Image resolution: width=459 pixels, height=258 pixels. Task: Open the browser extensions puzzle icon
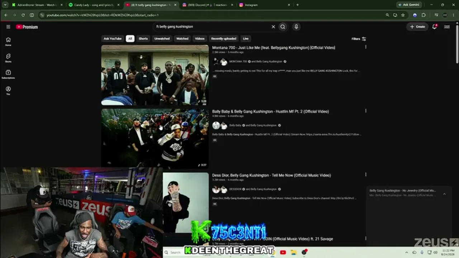click(x=423, y=15)
